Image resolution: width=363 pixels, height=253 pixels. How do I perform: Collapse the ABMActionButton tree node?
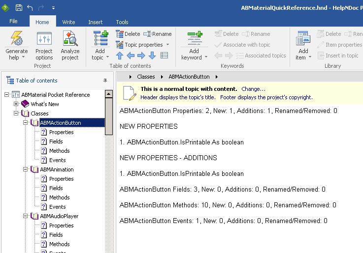(x=26, y=123)
